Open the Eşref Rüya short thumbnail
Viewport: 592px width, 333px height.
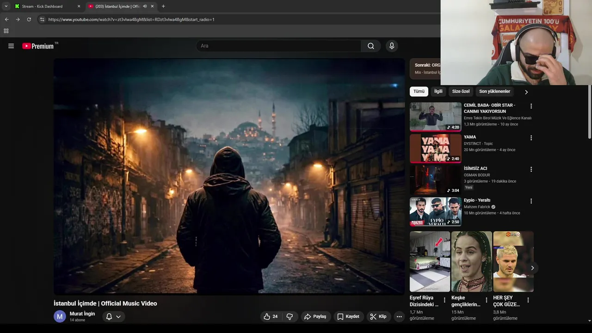click(x=430, y=262)
